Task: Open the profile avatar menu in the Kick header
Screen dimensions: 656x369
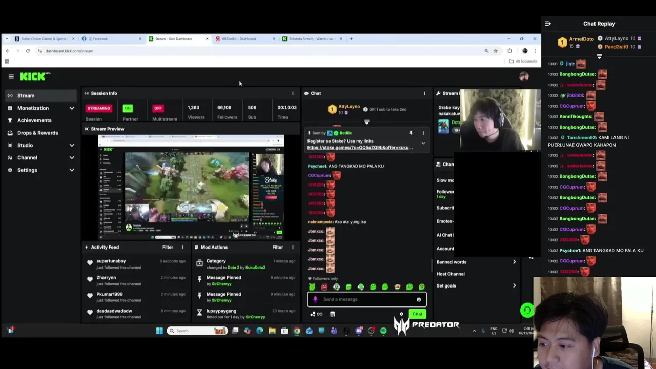Action: (x=524, y=76)
